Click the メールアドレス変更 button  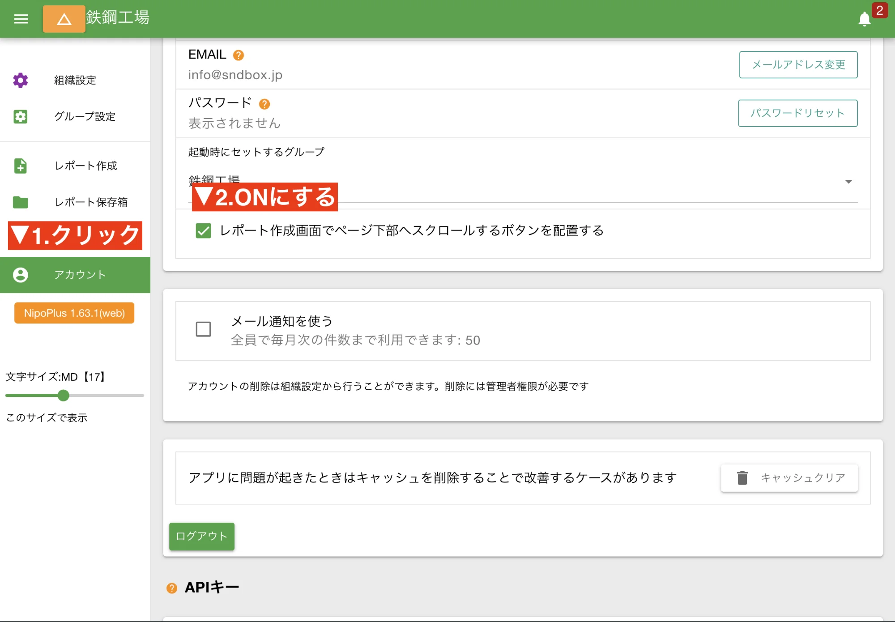798,65
